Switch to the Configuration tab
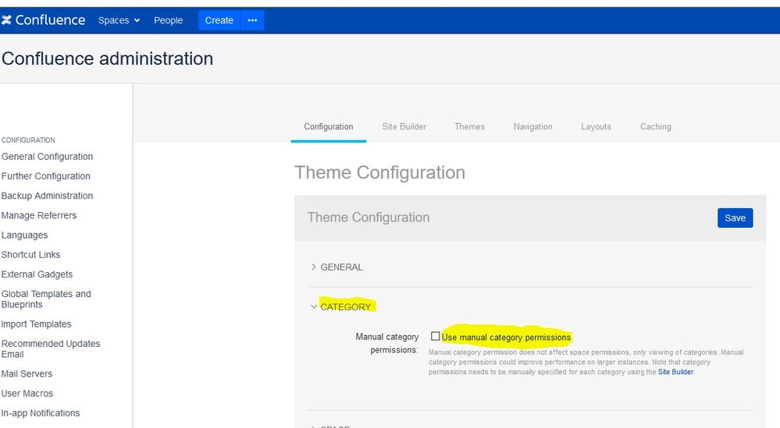Viewport: 780px width, 428px height. (x=328, y=126)
